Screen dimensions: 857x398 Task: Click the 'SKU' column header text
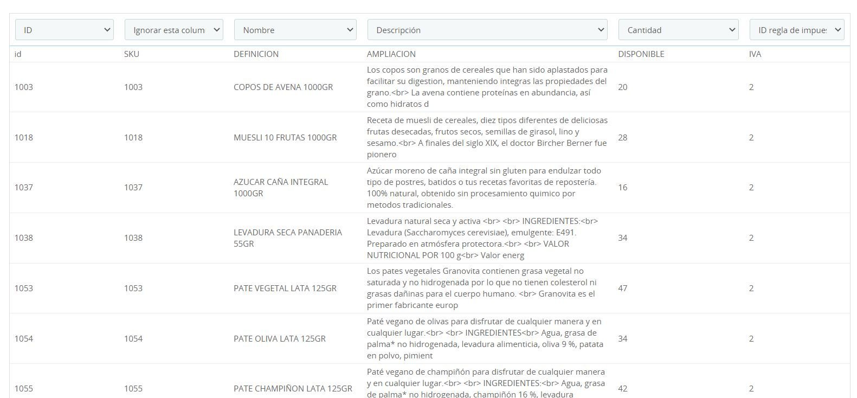[x=132, y=54]
